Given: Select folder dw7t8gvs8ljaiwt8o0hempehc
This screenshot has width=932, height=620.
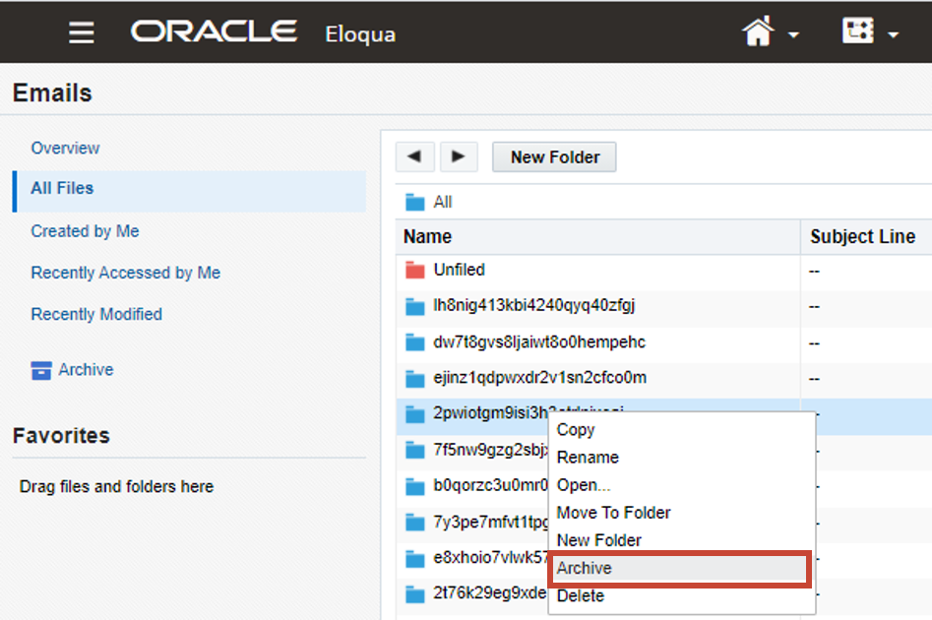Looking at the screenshot, I should (x=539, y=342).
